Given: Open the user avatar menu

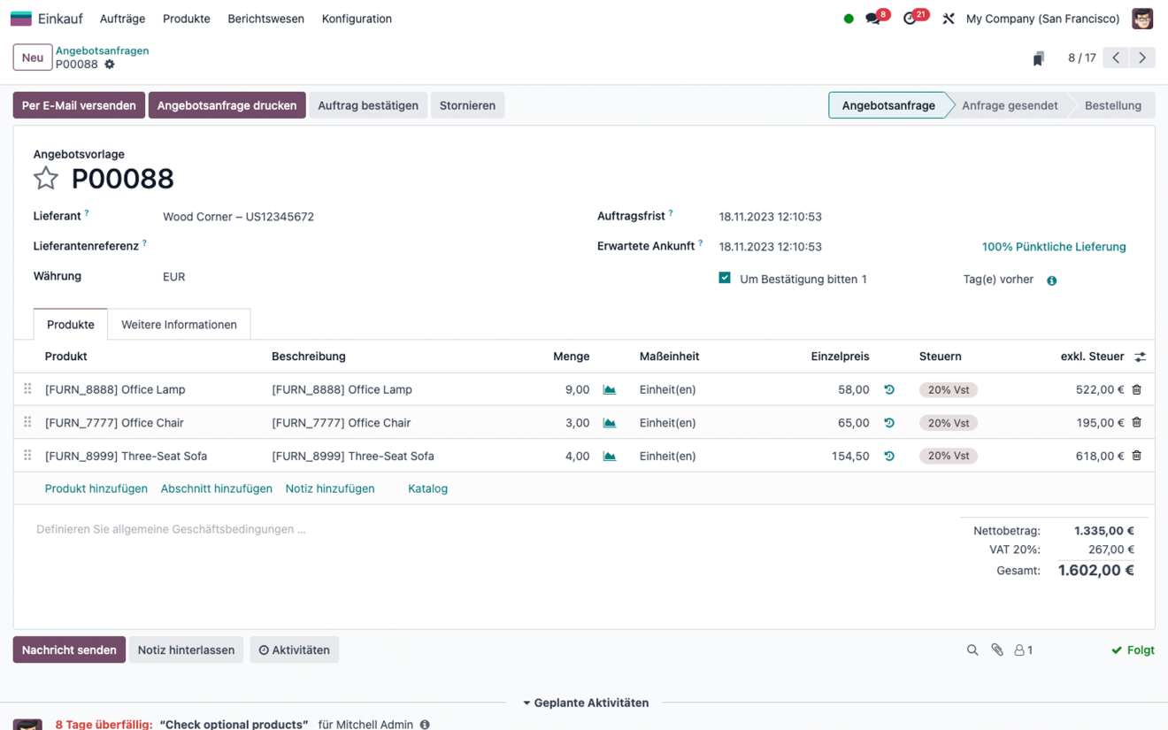Looking at the screenshot, I should [1142, 19].
